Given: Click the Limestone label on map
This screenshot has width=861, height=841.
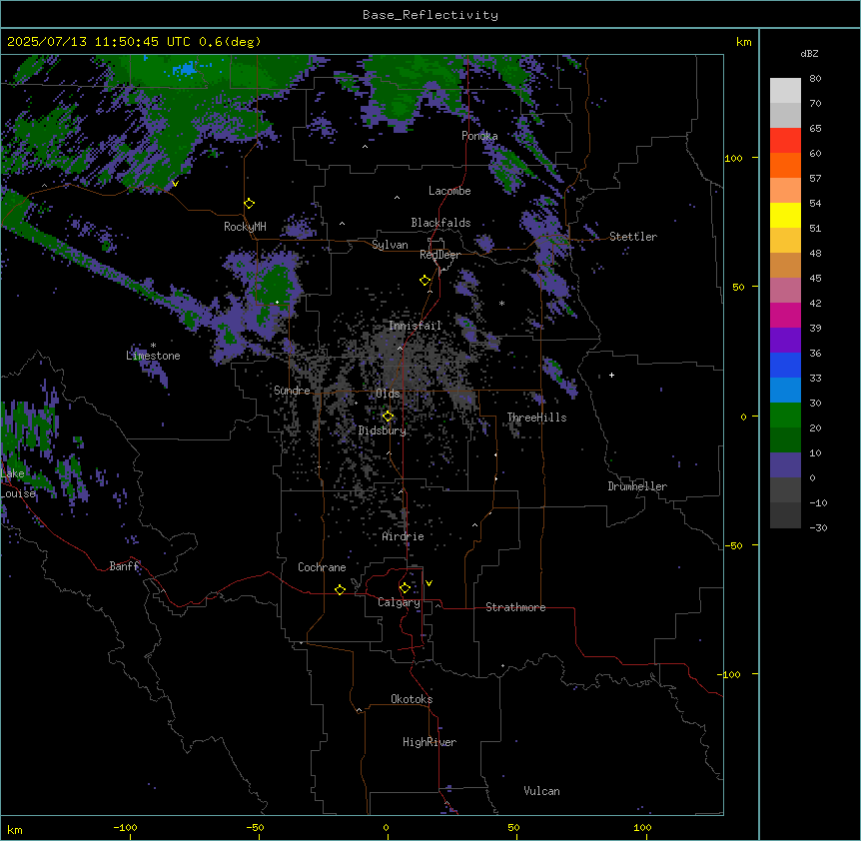Looking at the screenshot, I should 153,356.
